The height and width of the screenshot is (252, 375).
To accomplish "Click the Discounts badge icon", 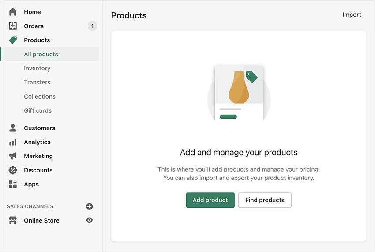I will tap(13, 170).
